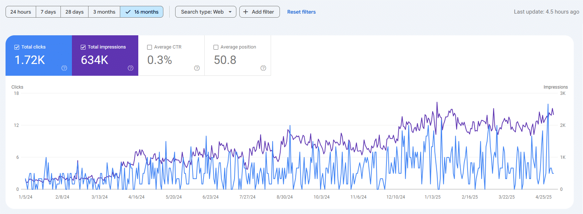The width and height of the screenshot is (583, 214).
Task: Open help icon on Average position card
Action: (x=263, y=68)
